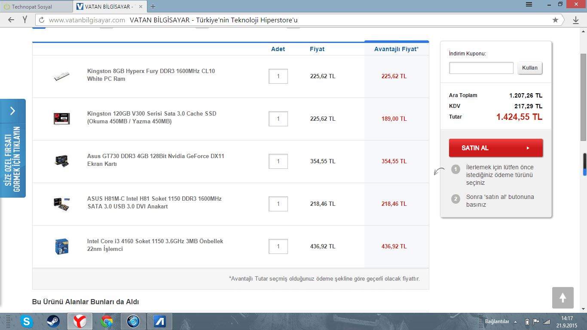Click the Bu Ürünü Alanlar Bunları da Aldı heading
The height and width of the screenshot is (330, 587).
86,302
